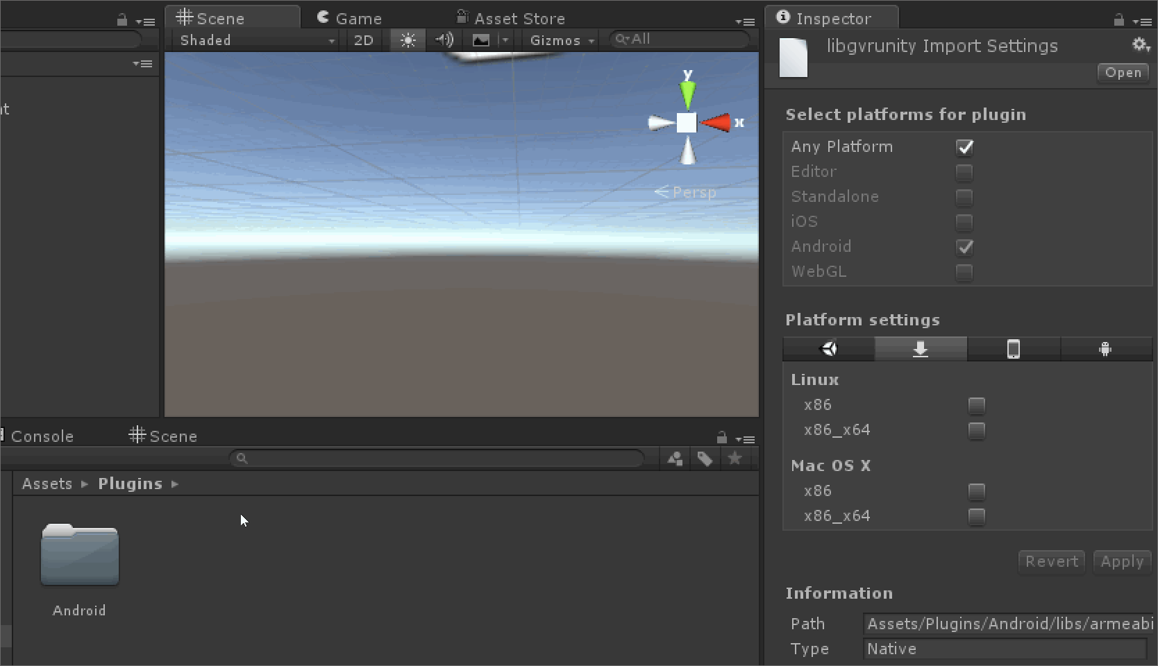This screenshot has height=666, width=1158.
Task: Open the Inspector gear settings dropdown
Action: tap(1141, 45)
